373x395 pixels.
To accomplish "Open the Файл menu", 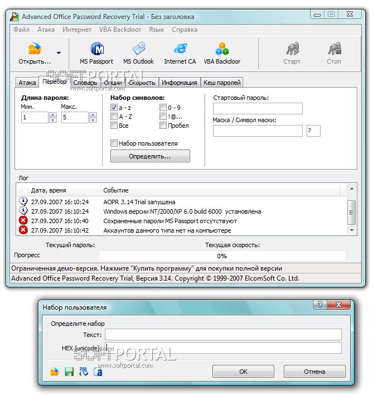I will click(21, 30).
